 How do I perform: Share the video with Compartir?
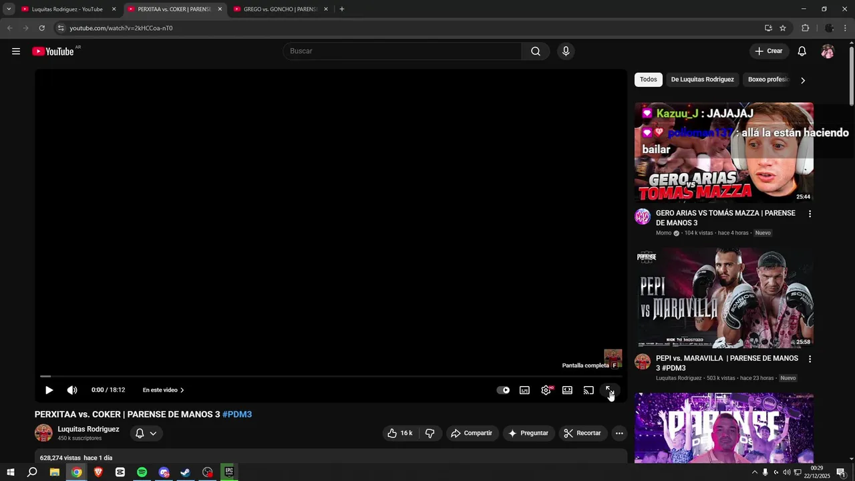pyautogui.click(x=472, y=433)
